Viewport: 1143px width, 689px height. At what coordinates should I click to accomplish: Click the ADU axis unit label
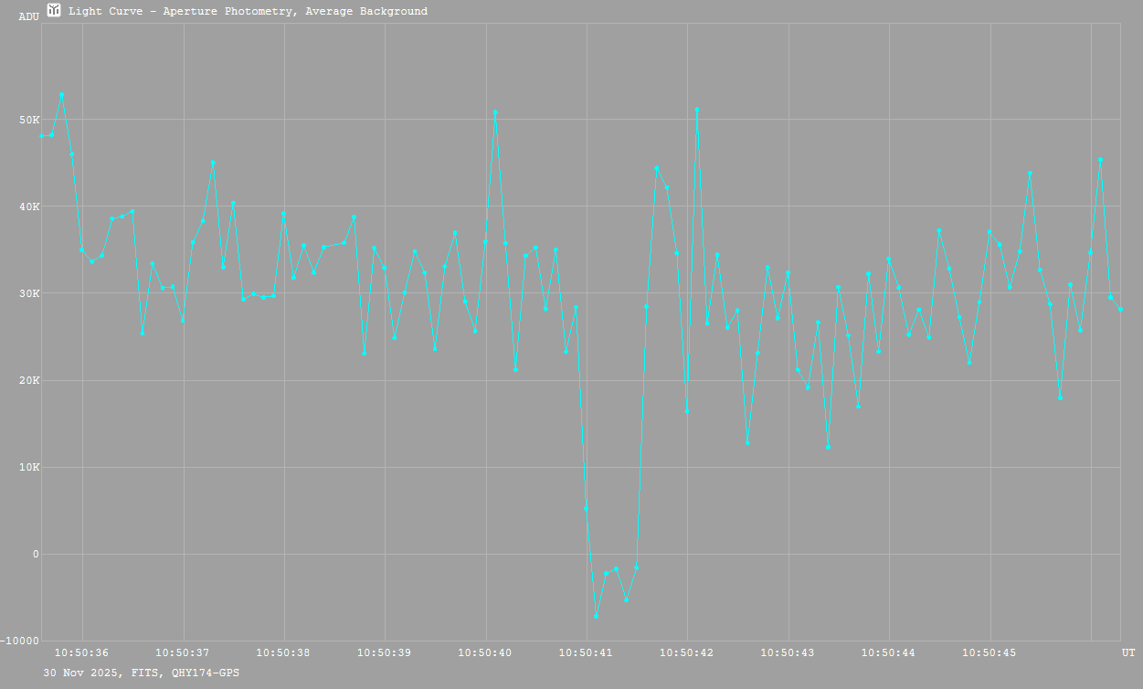[28, 16]
